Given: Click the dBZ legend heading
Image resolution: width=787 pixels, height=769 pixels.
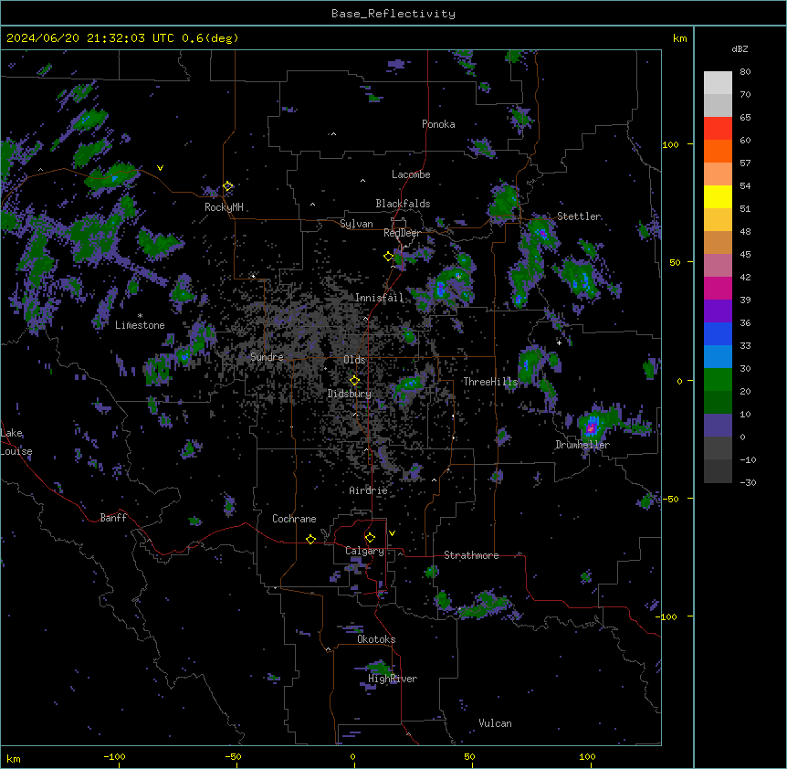Looking at the screenshot, I should pos(740,48).
